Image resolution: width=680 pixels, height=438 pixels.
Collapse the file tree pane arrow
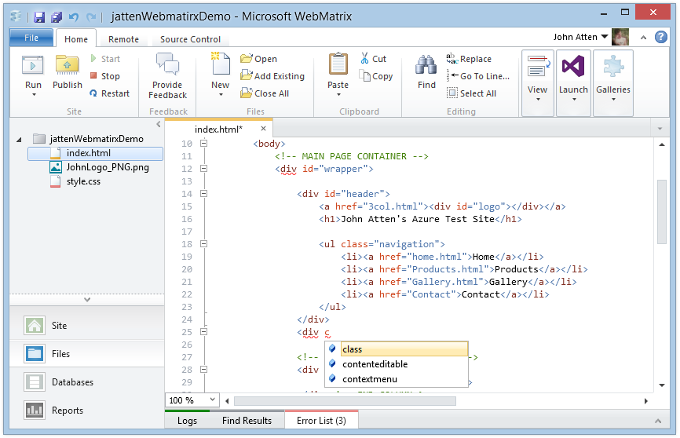pyautogui.click(x=159, y=125)
